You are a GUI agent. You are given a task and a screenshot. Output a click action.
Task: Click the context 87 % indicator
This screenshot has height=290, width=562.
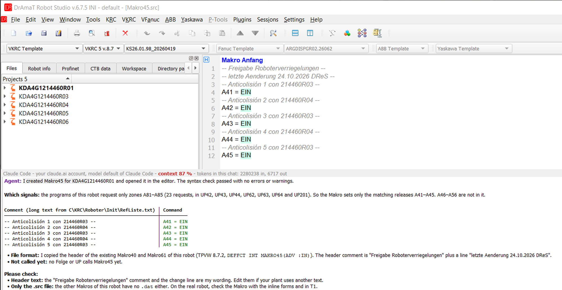point(175,173)
